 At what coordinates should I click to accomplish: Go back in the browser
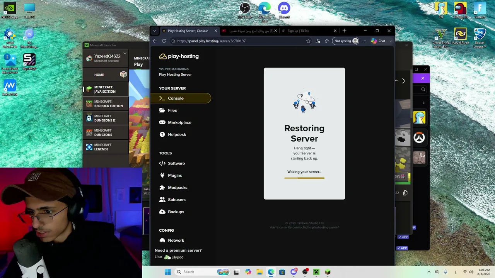[155, 41]
